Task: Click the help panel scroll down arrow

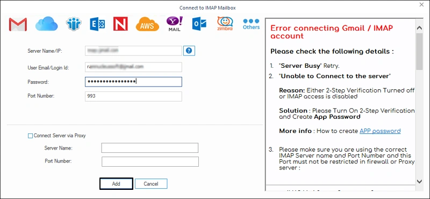Action: [419, 181]
